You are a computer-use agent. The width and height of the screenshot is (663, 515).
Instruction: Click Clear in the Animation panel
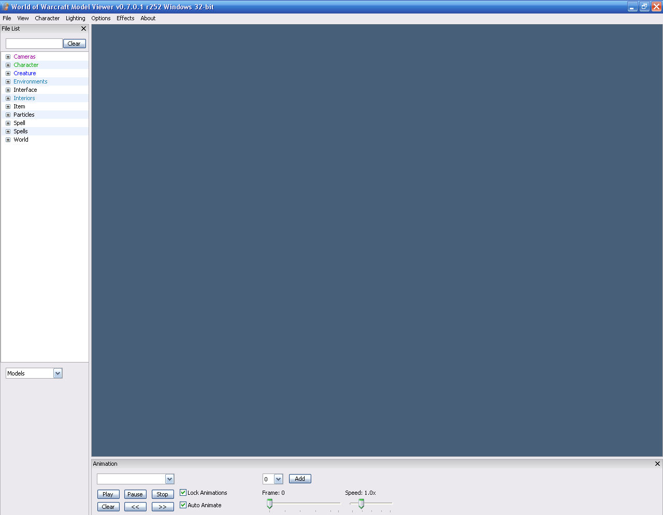click(108, 507)
